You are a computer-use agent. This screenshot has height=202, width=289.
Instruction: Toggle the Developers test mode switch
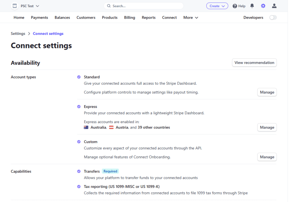(x=273, y=17)
